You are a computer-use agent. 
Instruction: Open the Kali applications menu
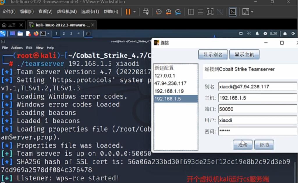pyautogui.click(x=3, y=34)
